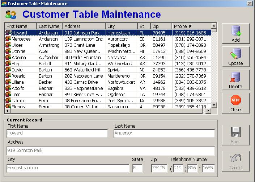Screen dimensions: 255x182
Task: Click the Zip column header
Action: pos(161,26)
